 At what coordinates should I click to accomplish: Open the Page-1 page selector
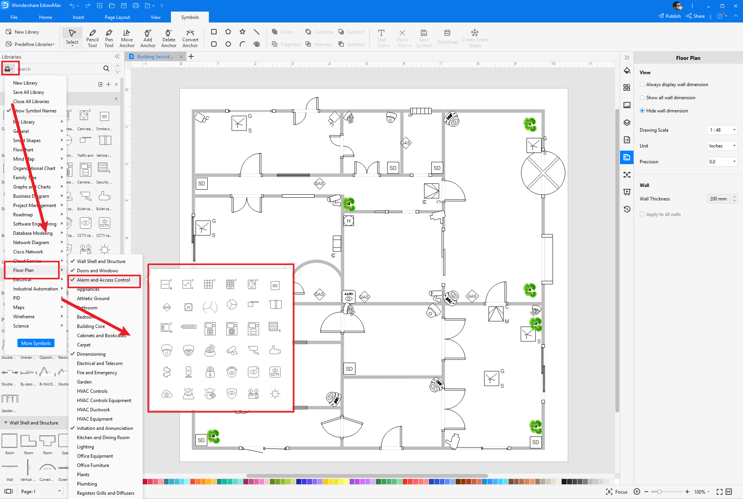[x=41, y=492]
